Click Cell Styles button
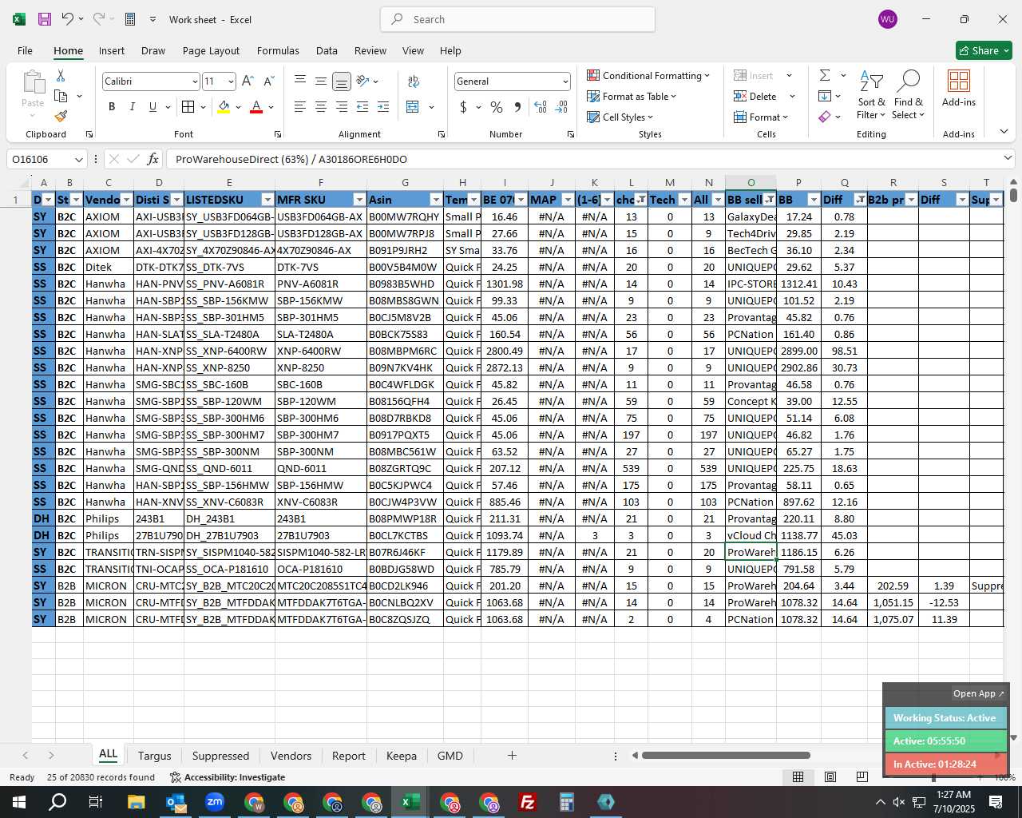The image size is (1022, 818). pyautogui.click(x=620, y=117)
